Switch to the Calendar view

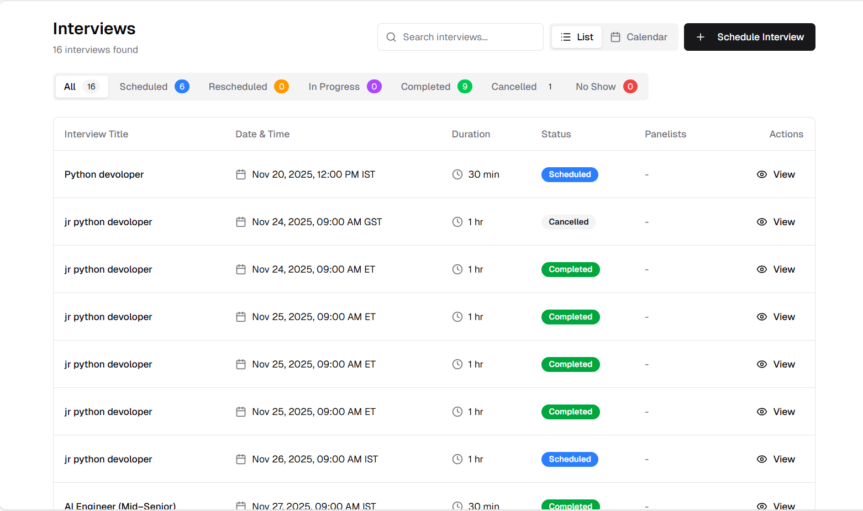[x=639, y=37]
